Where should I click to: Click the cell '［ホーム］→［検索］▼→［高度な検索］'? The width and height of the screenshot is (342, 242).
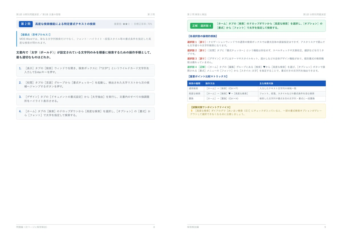click(x=231, y=93)
